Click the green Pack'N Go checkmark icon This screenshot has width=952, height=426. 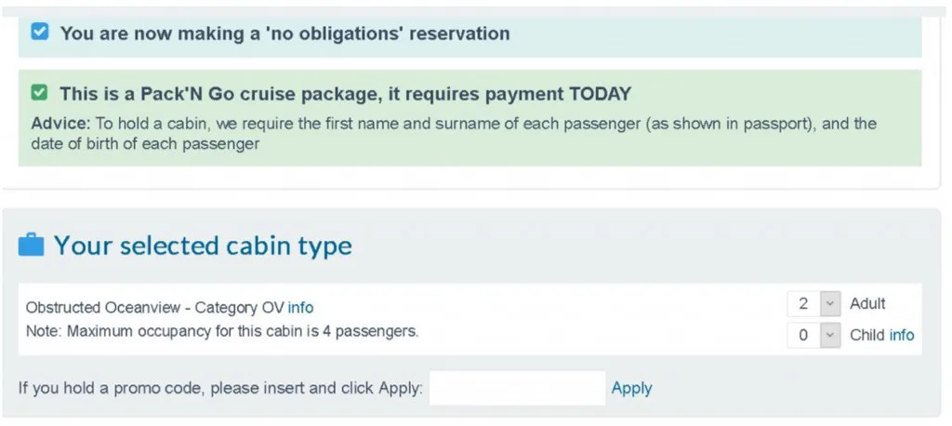(39, 93)
